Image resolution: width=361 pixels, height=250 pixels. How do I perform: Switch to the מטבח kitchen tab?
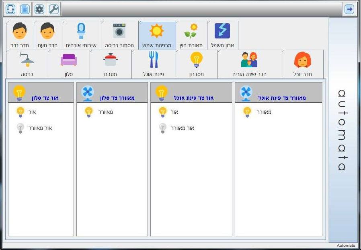click(110, 64)
